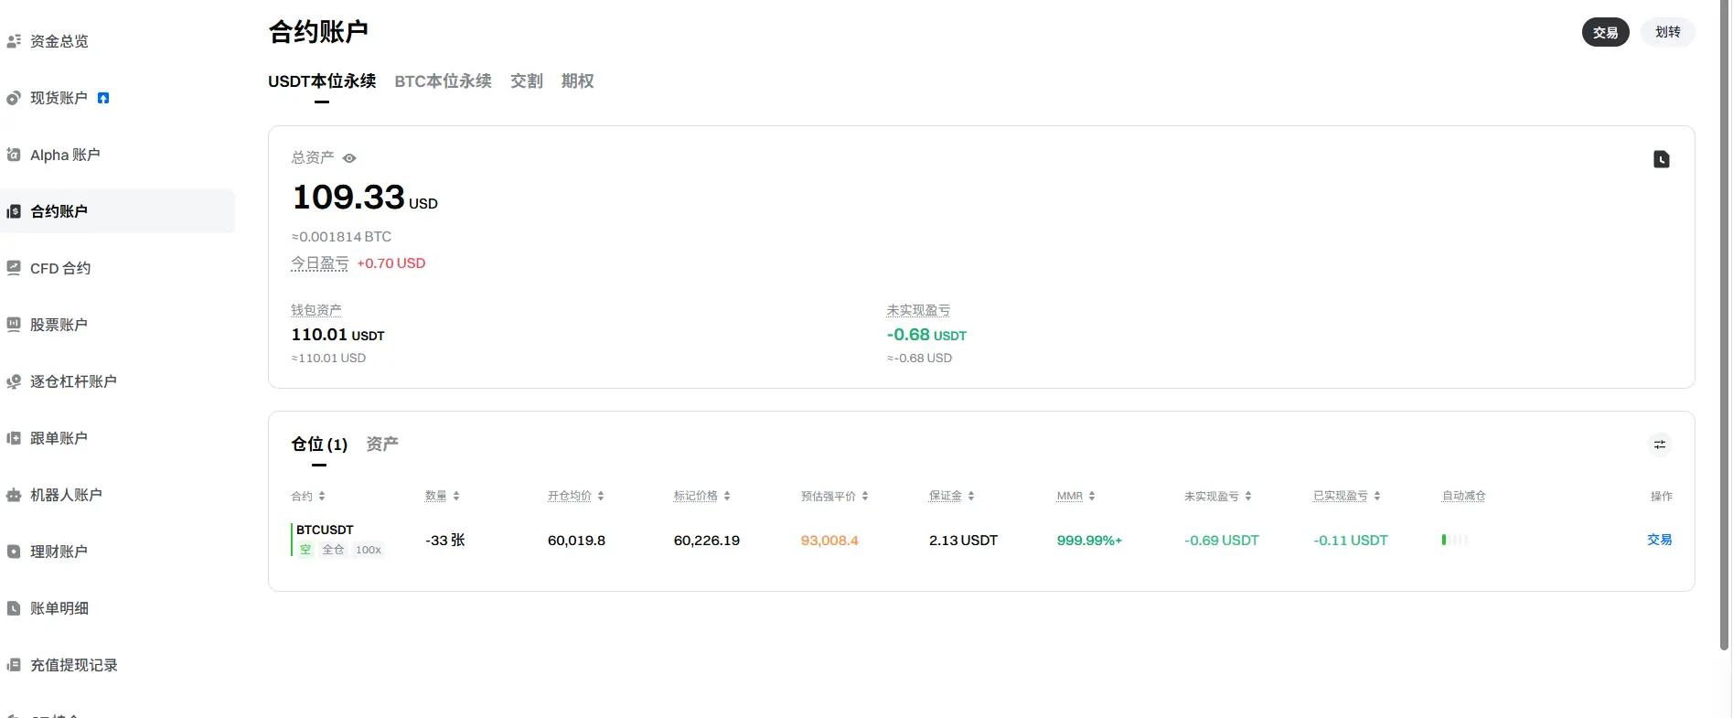Click the 划转 transfer button
This screenshot has height=718, width=1733.
click(1668, 32)
